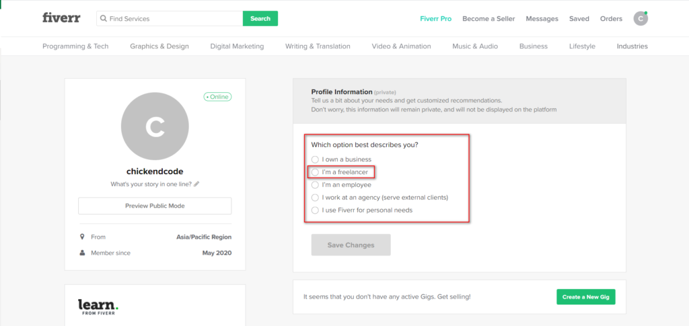Select the 'I'm a freelancer' option
689x326 pixels.
tap(340, 172)
